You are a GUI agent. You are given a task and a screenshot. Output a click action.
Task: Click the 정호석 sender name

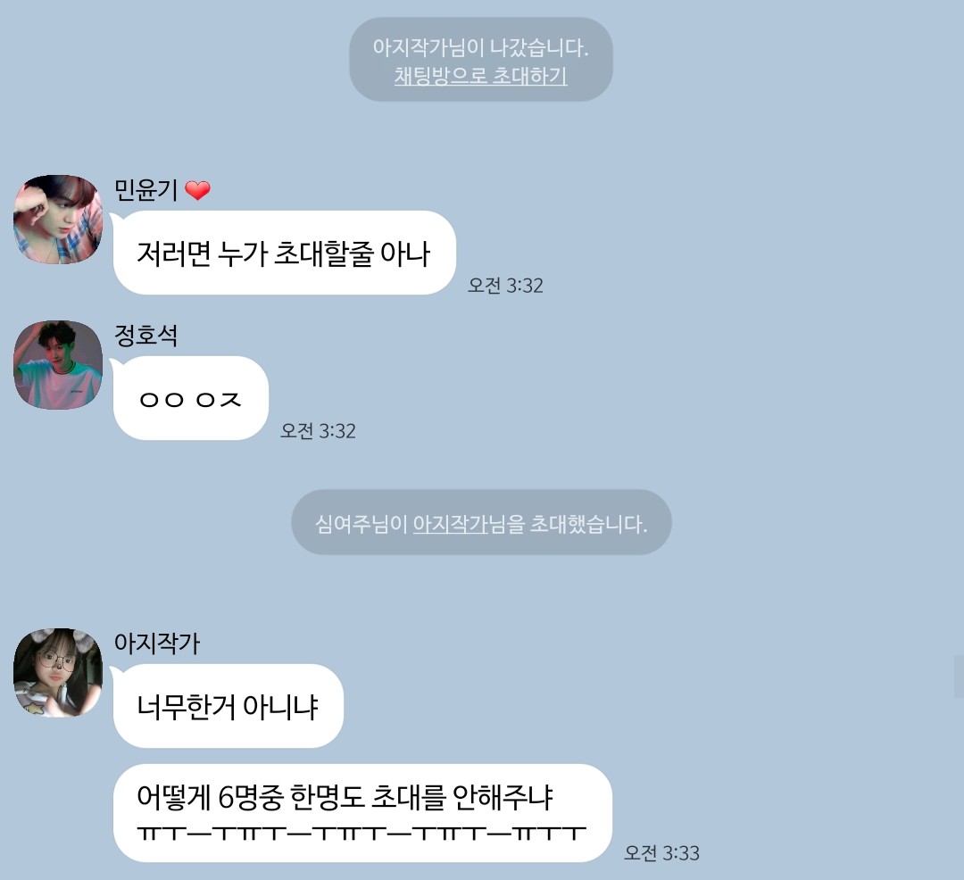click(146, 336)
